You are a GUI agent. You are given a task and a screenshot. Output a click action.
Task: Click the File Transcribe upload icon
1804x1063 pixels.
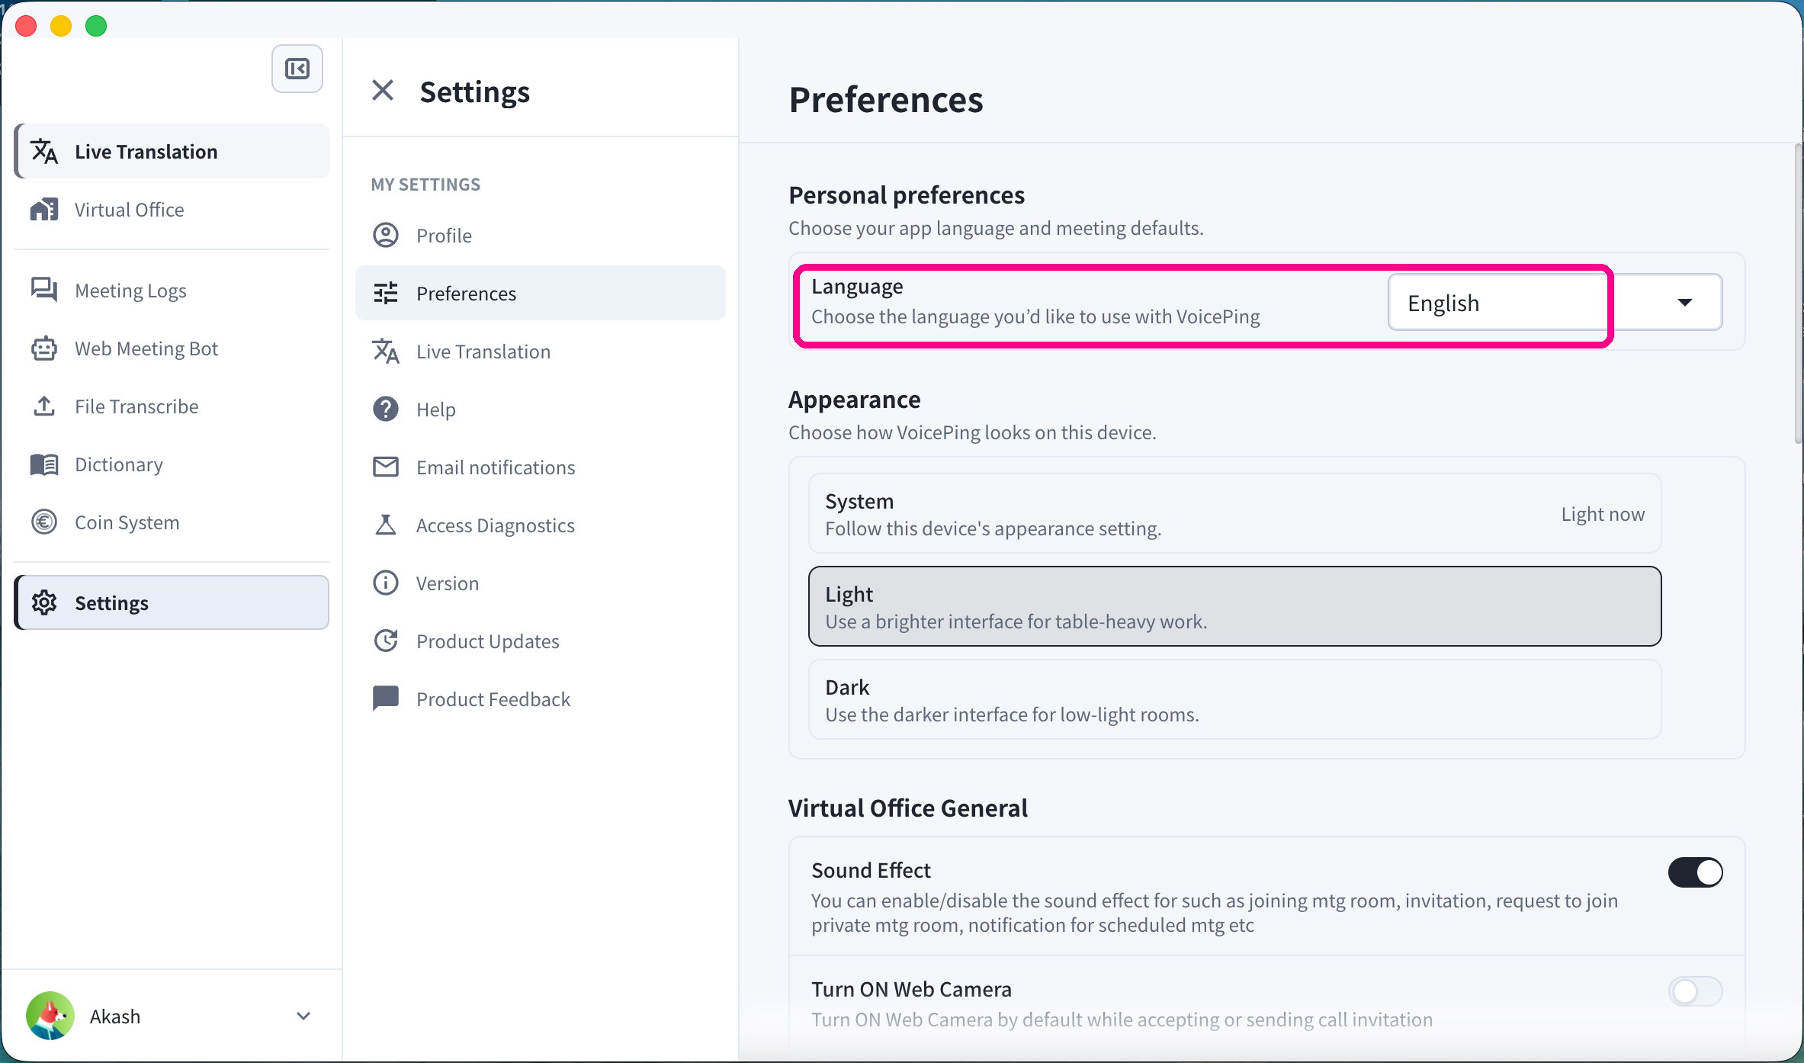tap(44, 406)
